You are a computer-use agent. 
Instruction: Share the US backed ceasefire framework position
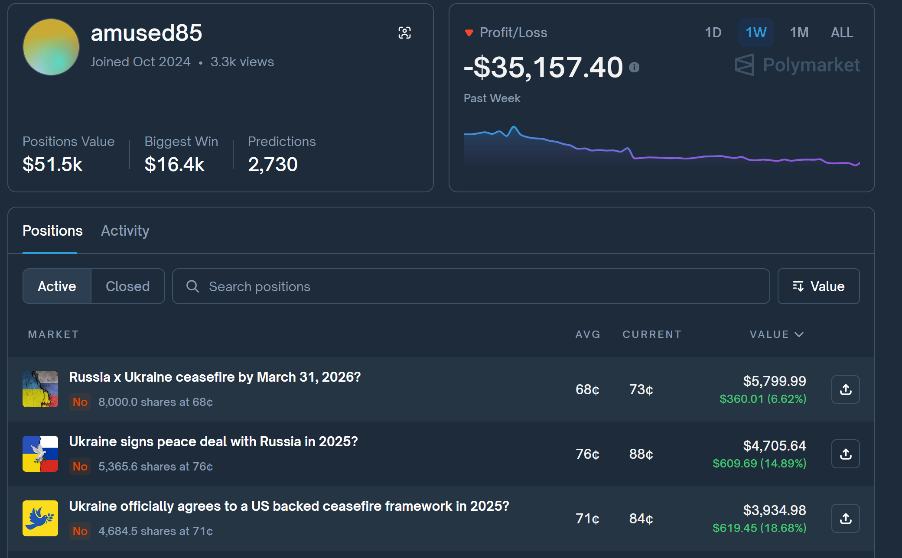pyautogui.click(x=845, y=519)
